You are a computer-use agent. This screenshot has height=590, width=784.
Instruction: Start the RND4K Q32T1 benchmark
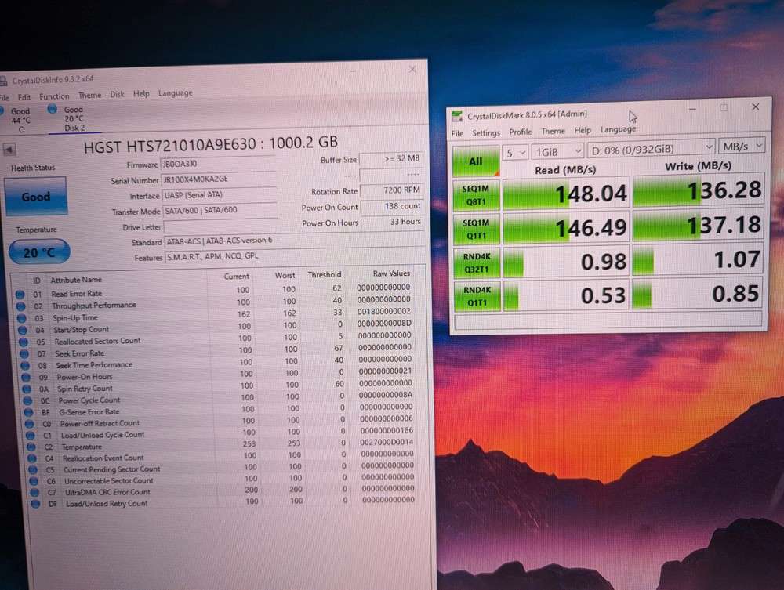[477, 262]
